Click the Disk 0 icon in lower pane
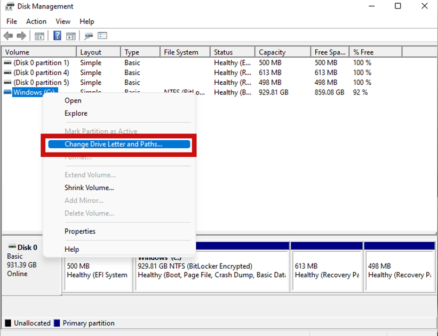Image resolution: width=438 pixels, height=336 pixels. click(x=12, y=247)
